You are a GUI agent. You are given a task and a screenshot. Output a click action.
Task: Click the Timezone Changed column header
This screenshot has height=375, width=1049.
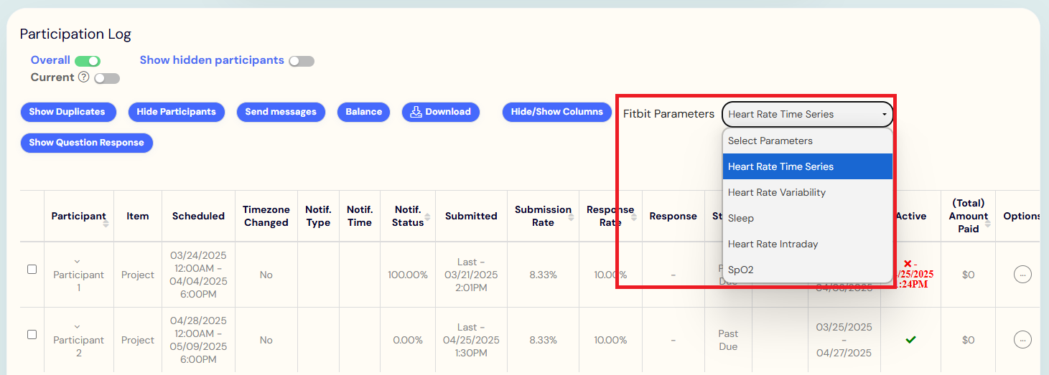[266, 216]
